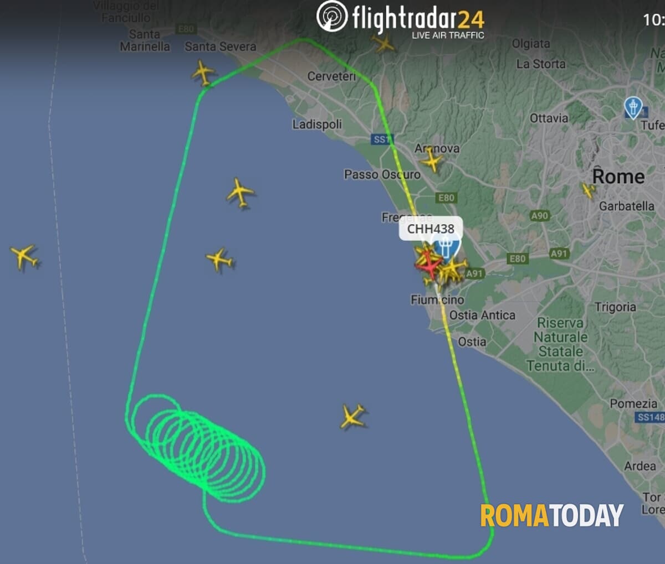This screenshot has height=564, width=665.
Task: Open the Fiumicino airport tower marker
Action: click(x=447, y=246)
